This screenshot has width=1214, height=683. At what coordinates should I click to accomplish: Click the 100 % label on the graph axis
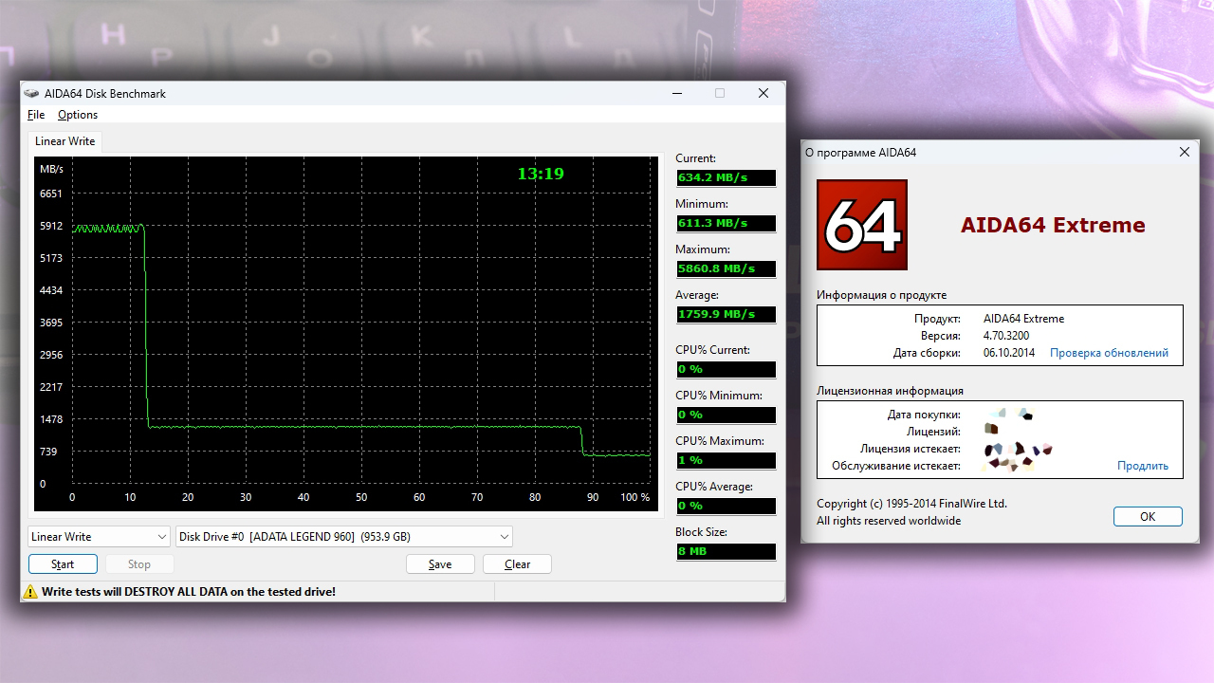[635, 497]
